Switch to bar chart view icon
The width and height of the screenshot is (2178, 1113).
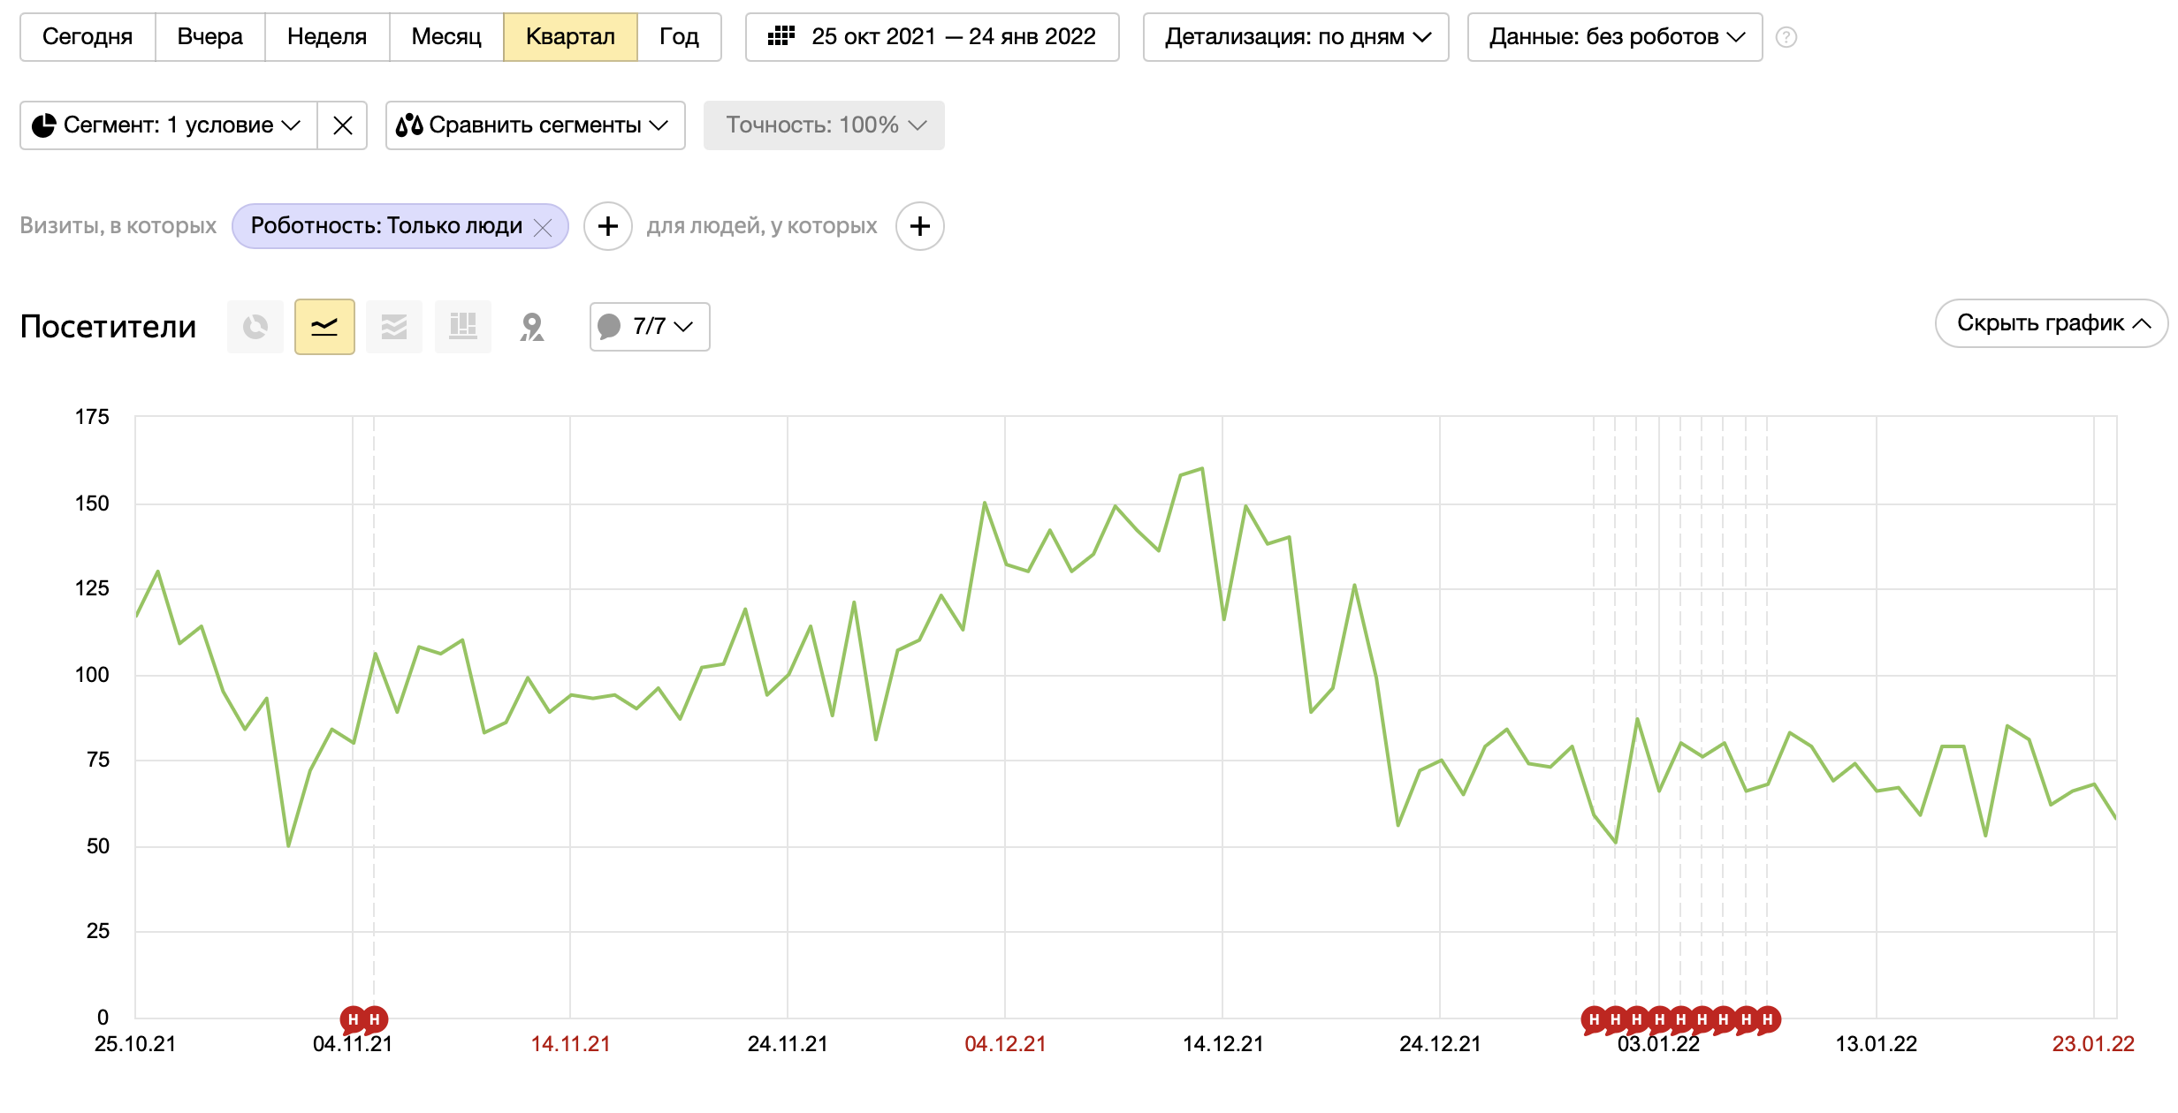[462, 327]
